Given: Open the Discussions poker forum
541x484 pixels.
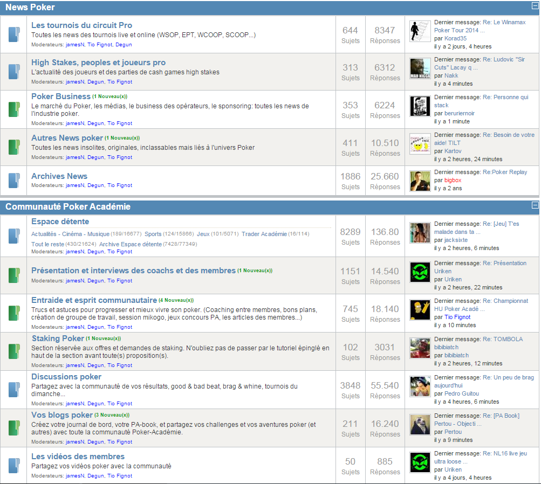Looking at the screenshot, I should point(66,377).
